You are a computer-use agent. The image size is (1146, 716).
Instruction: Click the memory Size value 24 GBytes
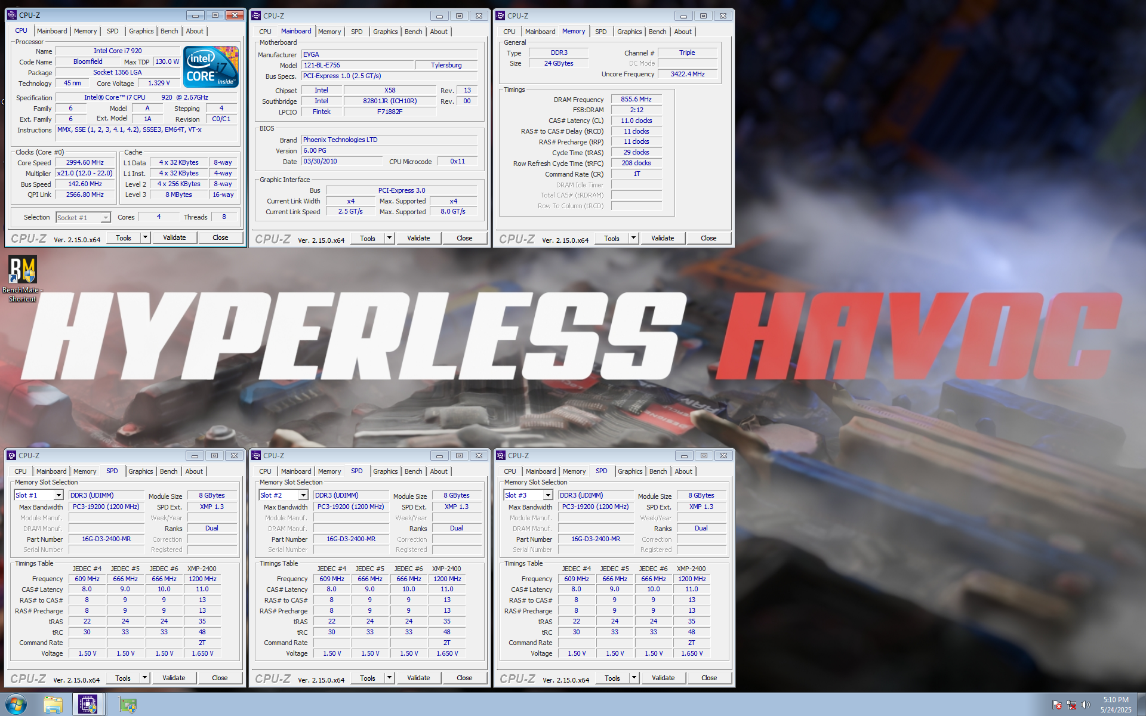click(559, 63)
